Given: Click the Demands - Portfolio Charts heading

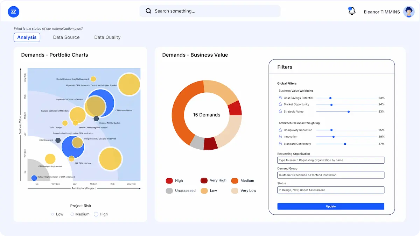Looking at the screenshot, I should (55, 55).
